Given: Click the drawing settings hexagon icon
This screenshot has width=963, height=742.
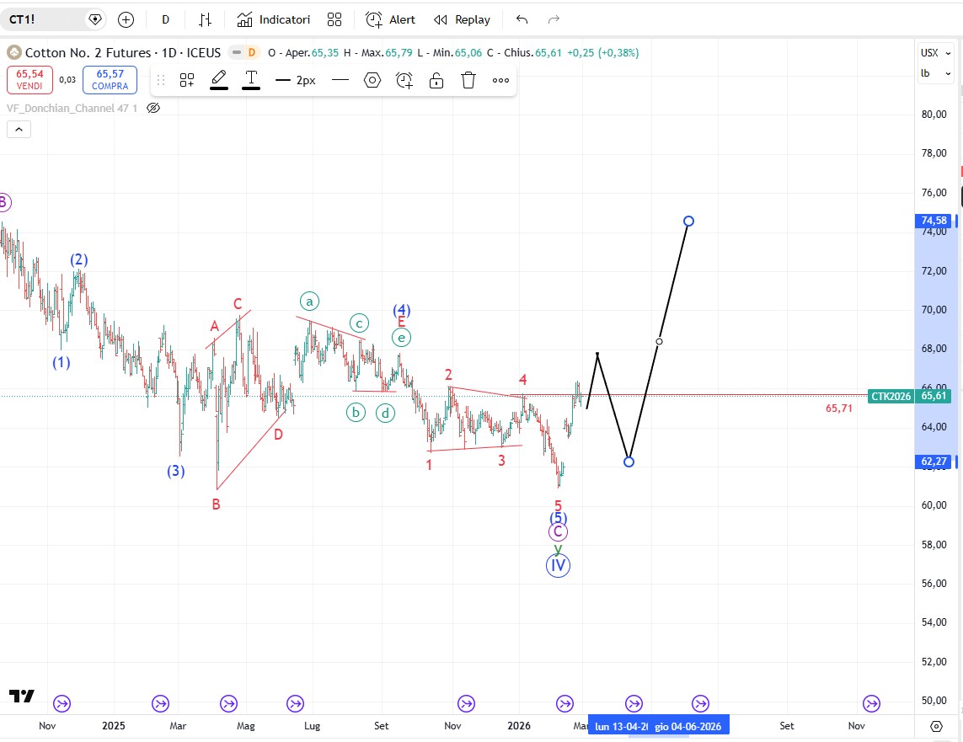Looking at the screenshot, I should 372,80.
